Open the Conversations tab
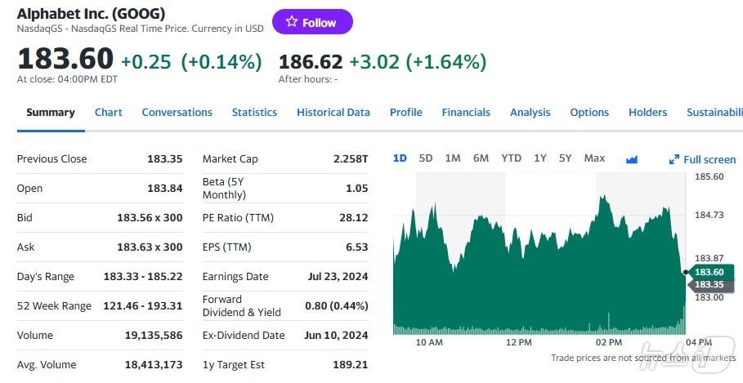 tap(177, 113)
